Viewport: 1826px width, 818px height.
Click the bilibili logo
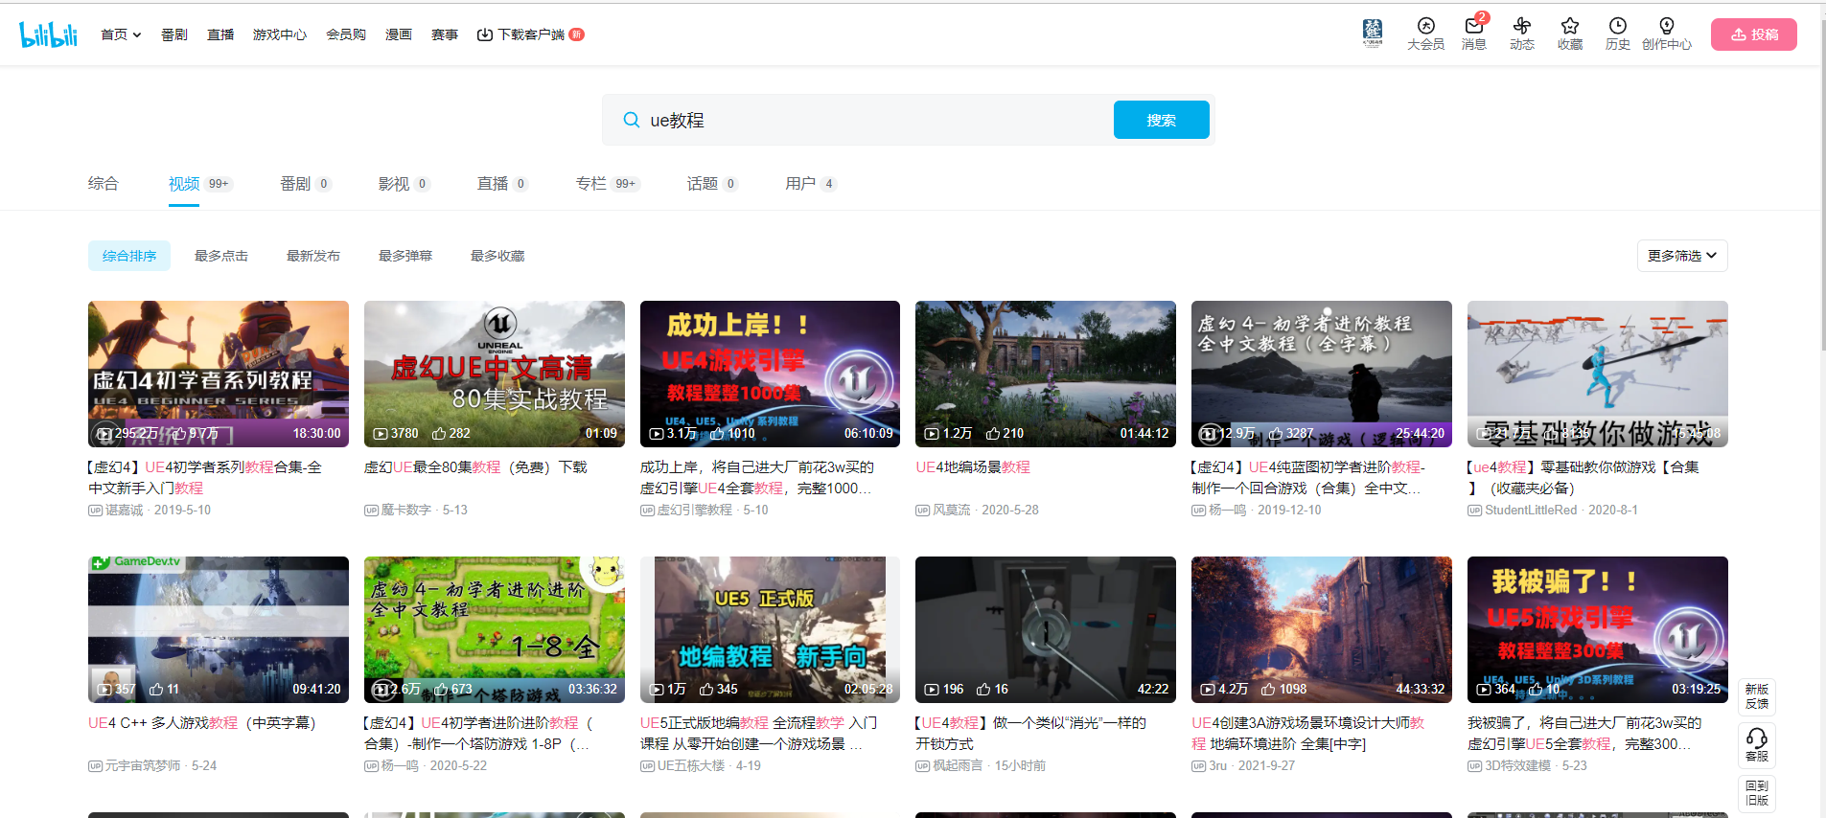point(48,34)
